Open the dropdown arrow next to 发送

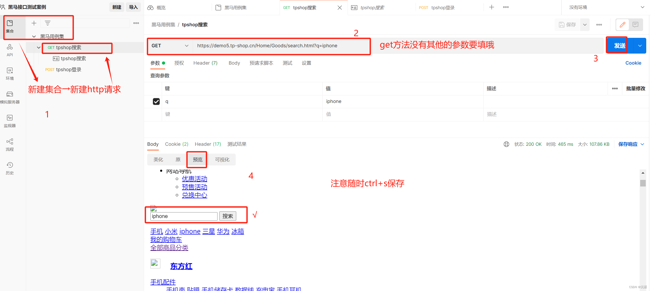[x=640, y=46]
